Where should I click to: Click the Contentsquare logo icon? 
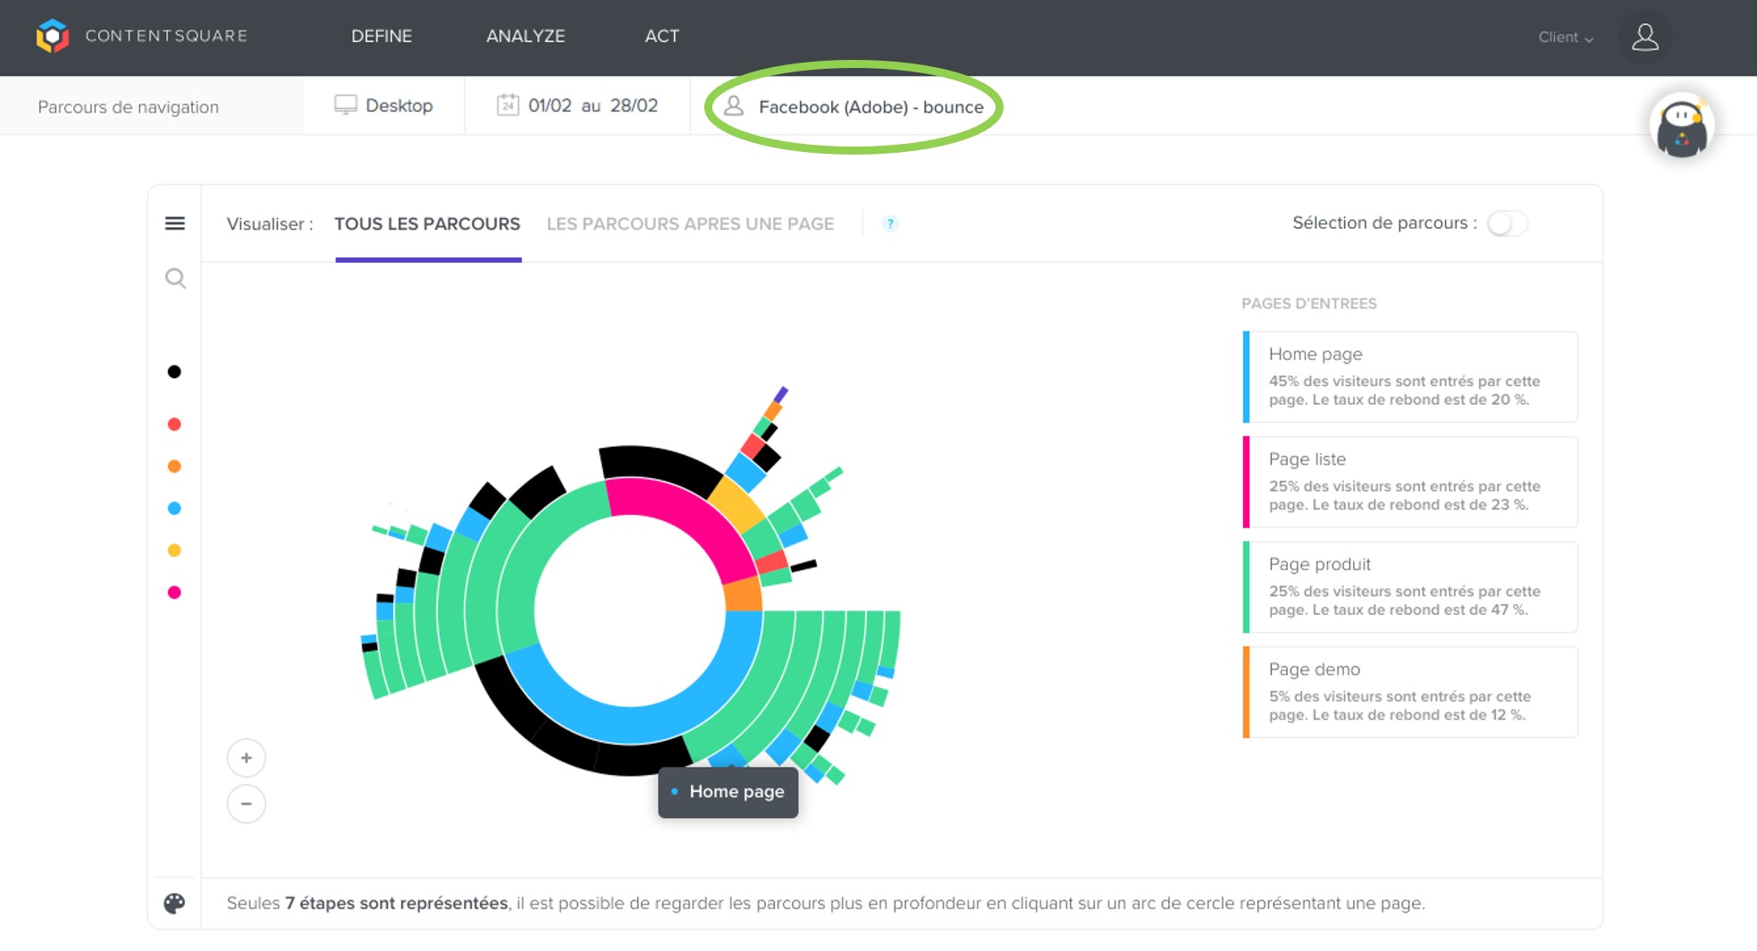pyautogui.click(x=53, y=36)
